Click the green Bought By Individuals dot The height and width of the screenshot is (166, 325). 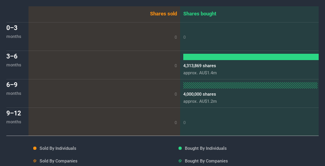click(x=180, y=148)
